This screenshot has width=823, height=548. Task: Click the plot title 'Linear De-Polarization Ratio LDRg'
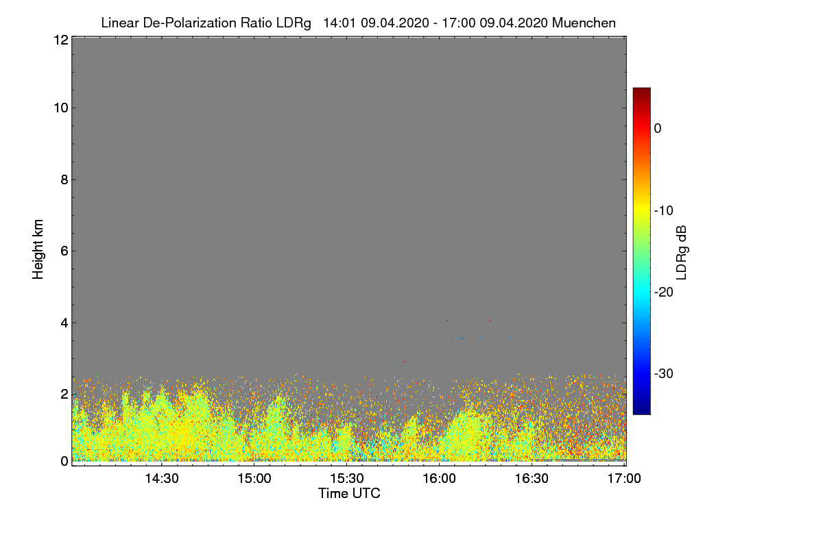pos(206,23)
